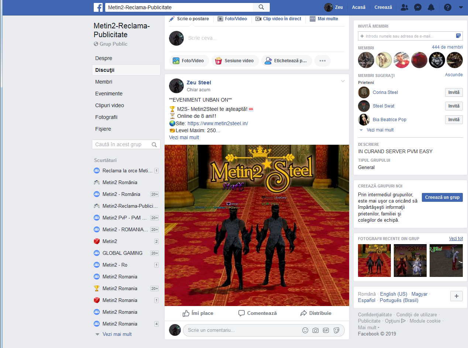The width and height of the screenshot is (468, 348).
Task: Click the magnifier icon in group search box
Action: [x=155, y=145]
